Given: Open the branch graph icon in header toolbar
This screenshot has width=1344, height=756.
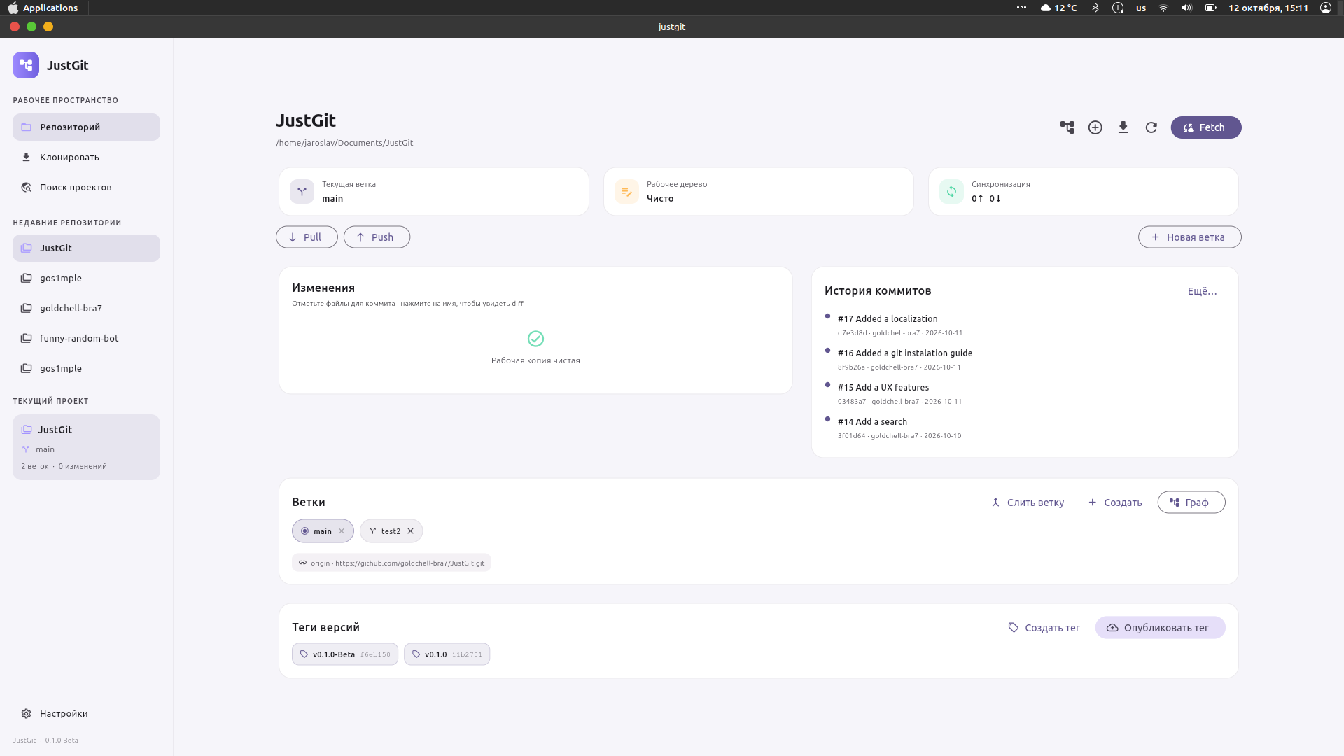Looking at the screenshot, I should (1067, 127).
